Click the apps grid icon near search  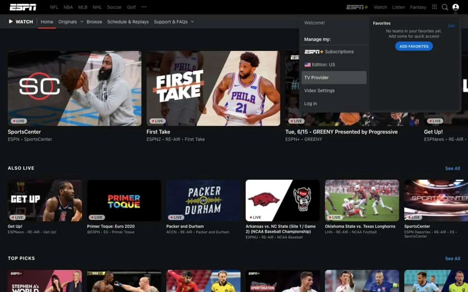(x=434, y=7)
